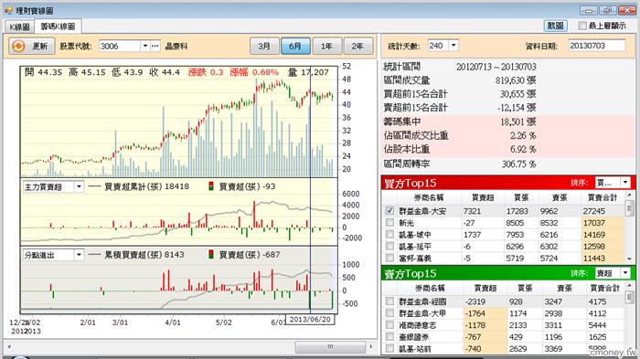Sort buyers by 買張 column header
This screenshot has height=359, width=640.
point(521,198)
